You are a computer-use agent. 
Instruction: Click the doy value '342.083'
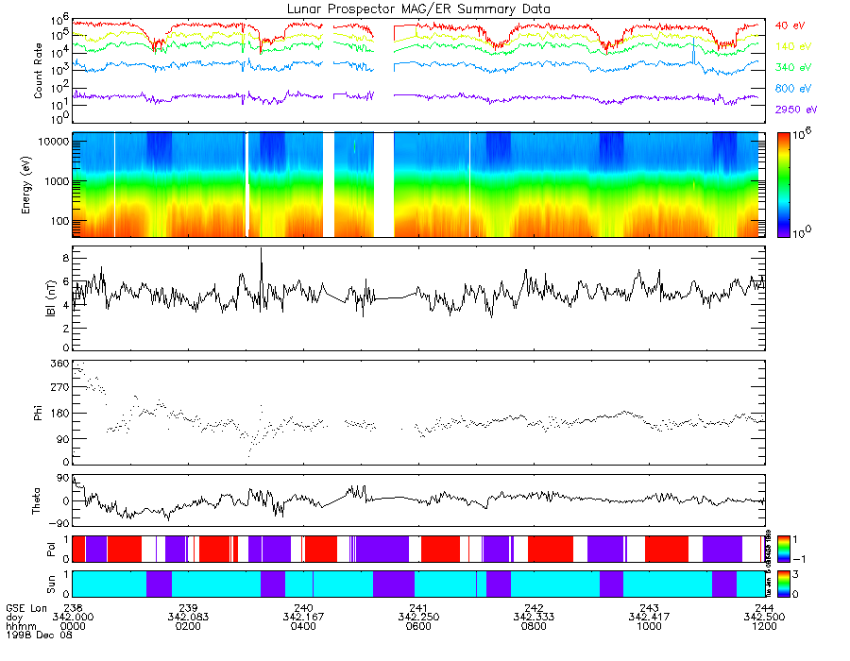pos(188,618)
